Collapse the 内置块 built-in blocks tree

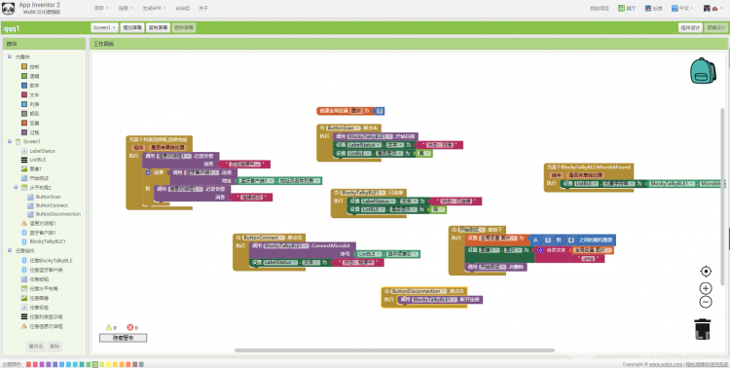coord(10,56)
